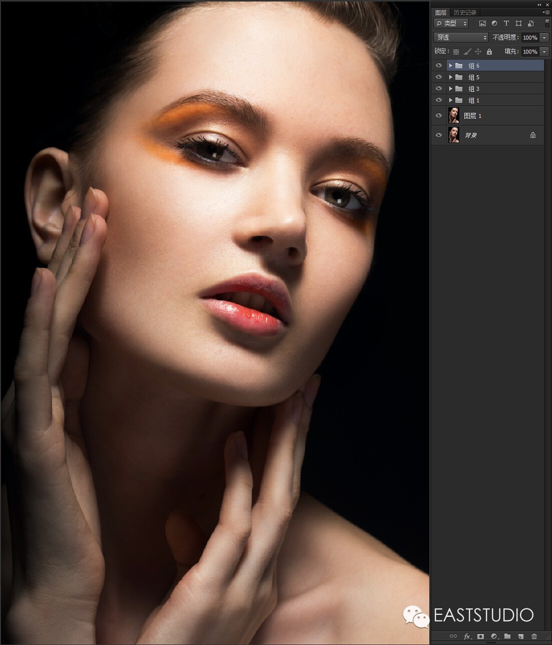This screenshot has height=645, width=552.
Task: Hide the 组 1 group
Action: tap(439, 100)
